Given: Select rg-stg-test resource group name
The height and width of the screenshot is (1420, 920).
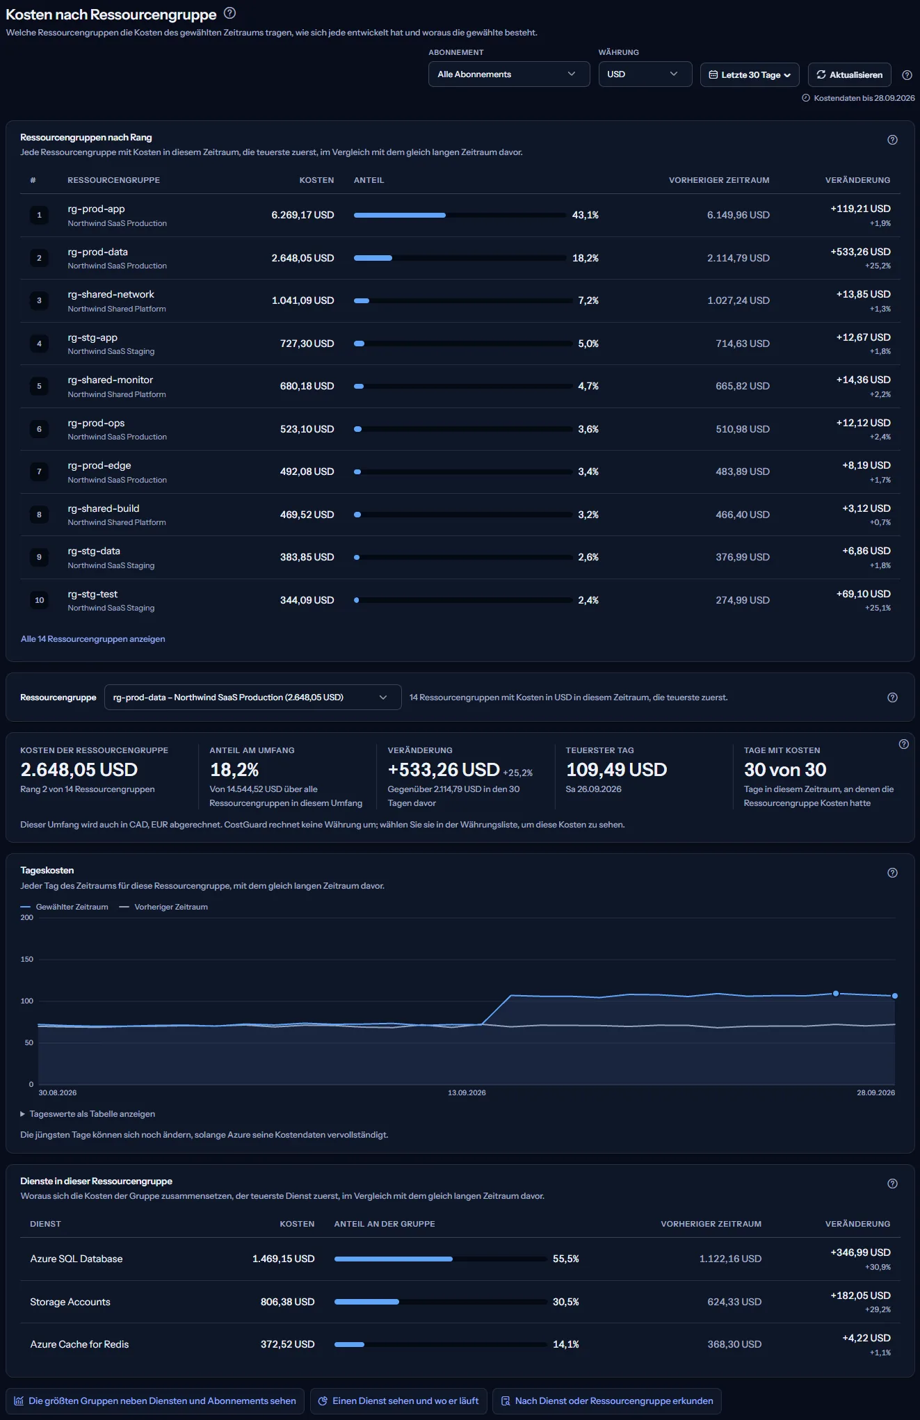Looking at the screenshot, I should 92,594.
